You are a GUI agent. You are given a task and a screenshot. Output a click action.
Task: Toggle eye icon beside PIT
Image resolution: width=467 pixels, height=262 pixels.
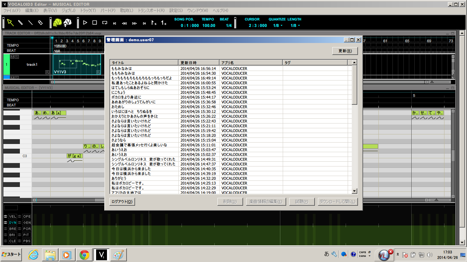pyautogui.click(x=20, y=235)
